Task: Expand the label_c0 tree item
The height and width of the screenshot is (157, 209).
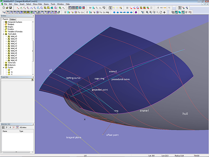Action: [6, 36]
